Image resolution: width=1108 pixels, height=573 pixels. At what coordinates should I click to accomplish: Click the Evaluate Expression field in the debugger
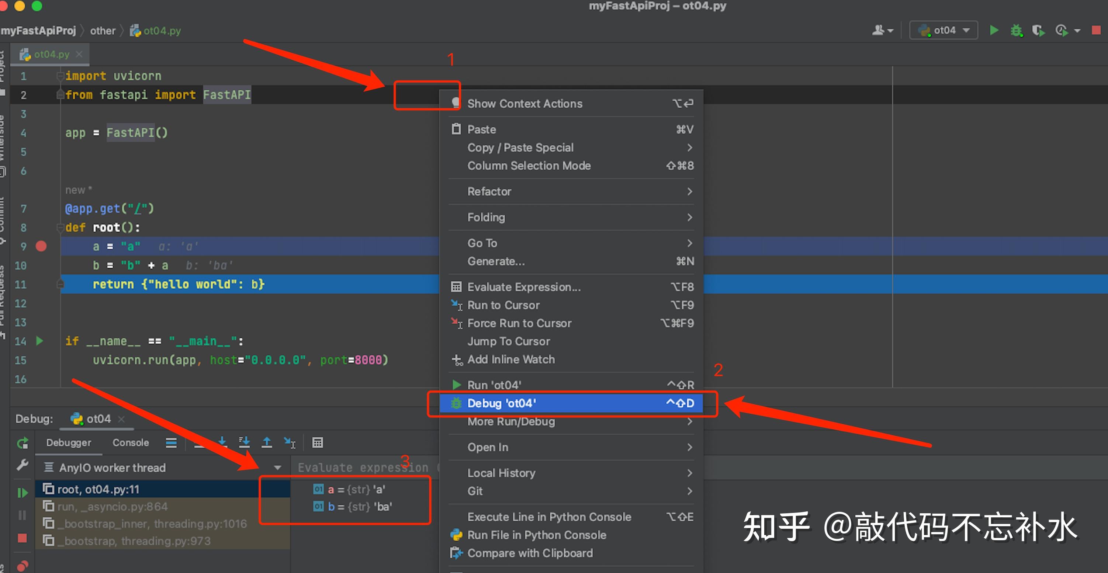tap(366, 467)
